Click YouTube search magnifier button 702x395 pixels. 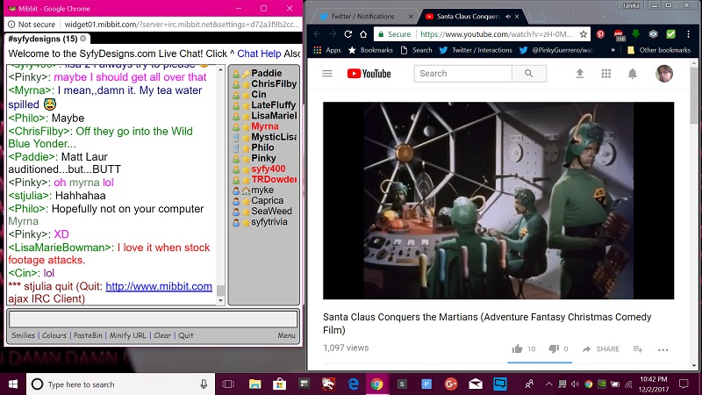point(529,74)
